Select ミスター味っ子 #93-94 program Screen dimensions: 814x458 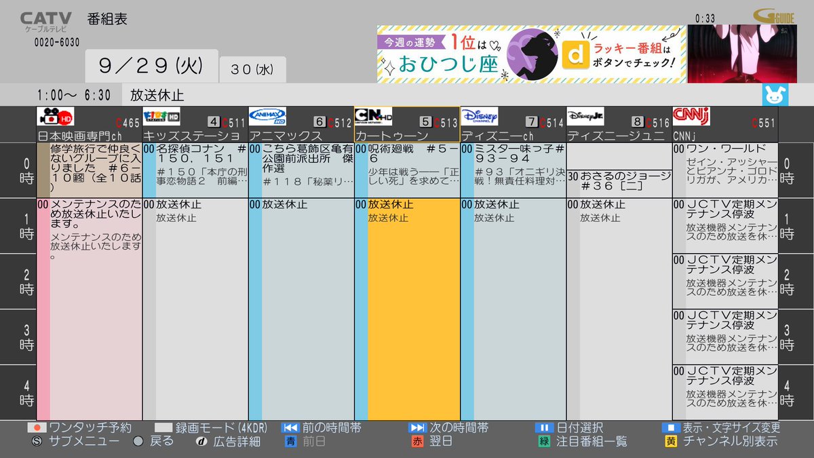pyautogui.click(x=513, y=170)
